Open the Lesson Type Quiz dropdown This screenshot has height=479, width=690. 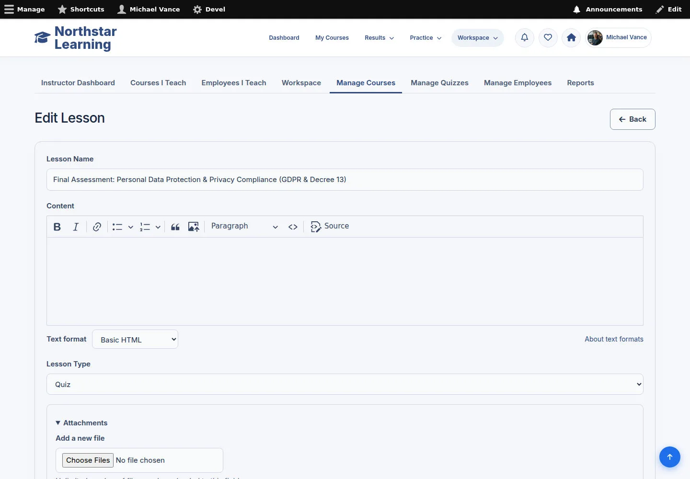(x=345, y=384)
